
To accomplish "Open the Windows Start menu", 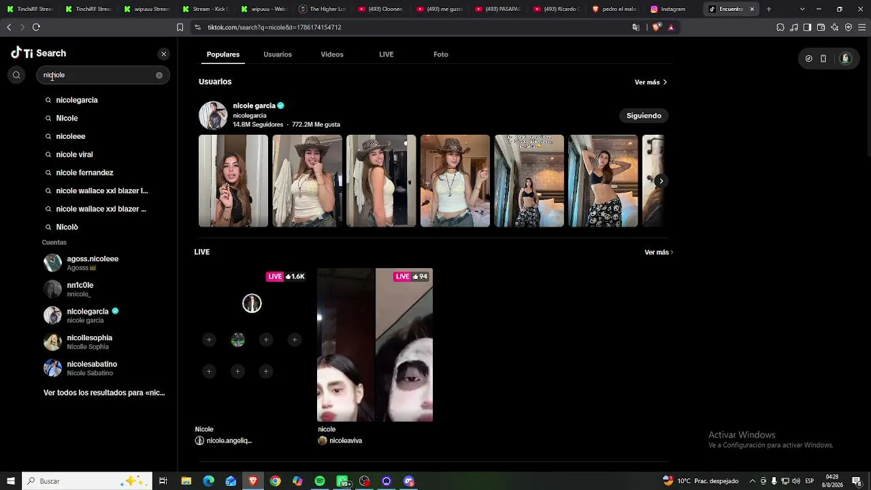I will 11,481.
